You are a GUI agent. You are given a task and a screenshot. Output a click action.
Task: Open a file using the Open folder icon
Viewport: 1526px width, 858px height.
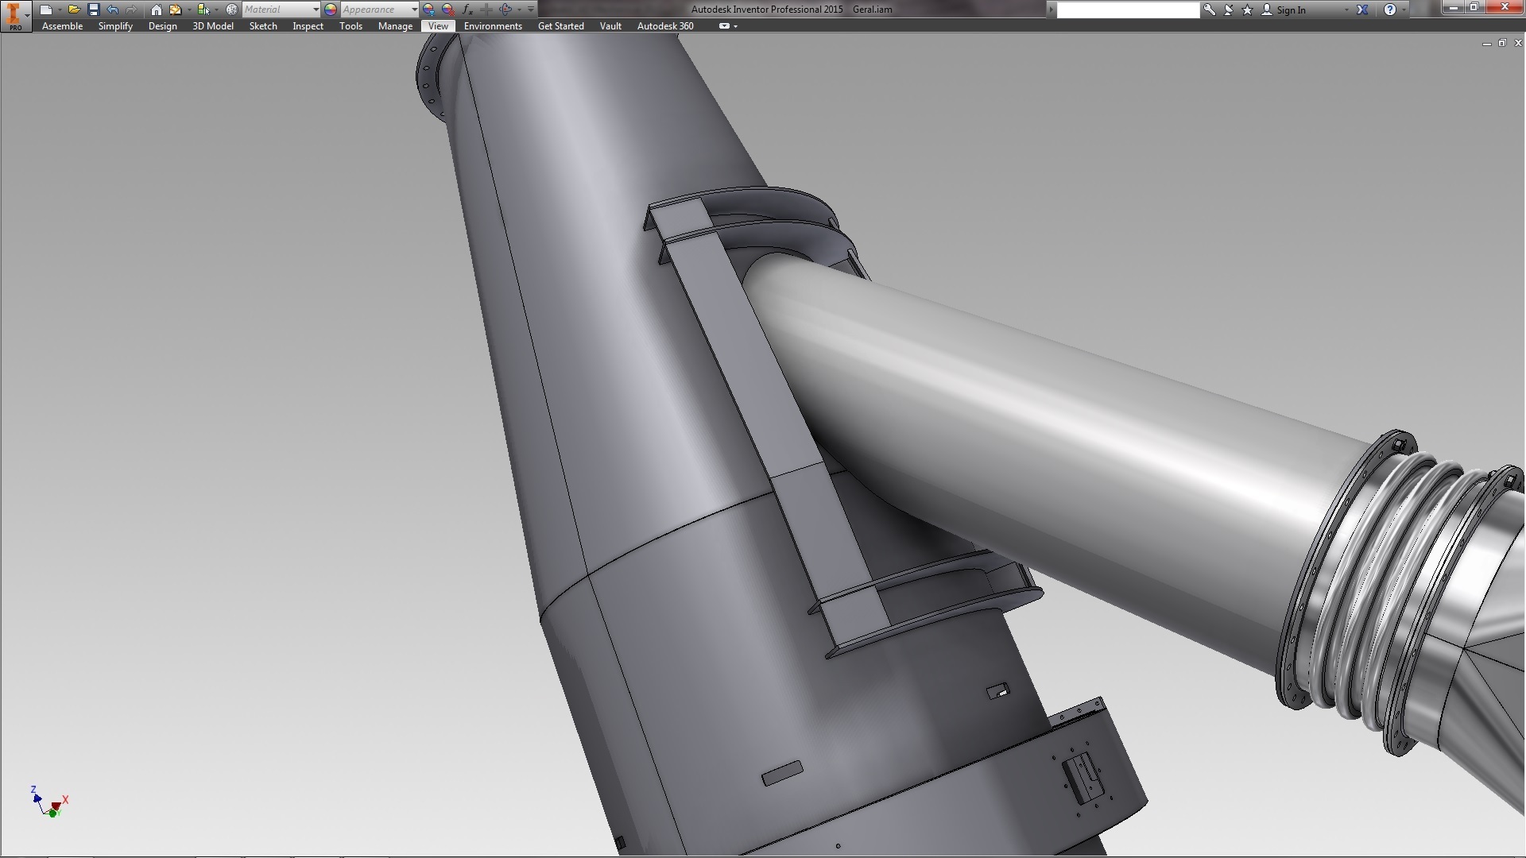pos(74,10)
